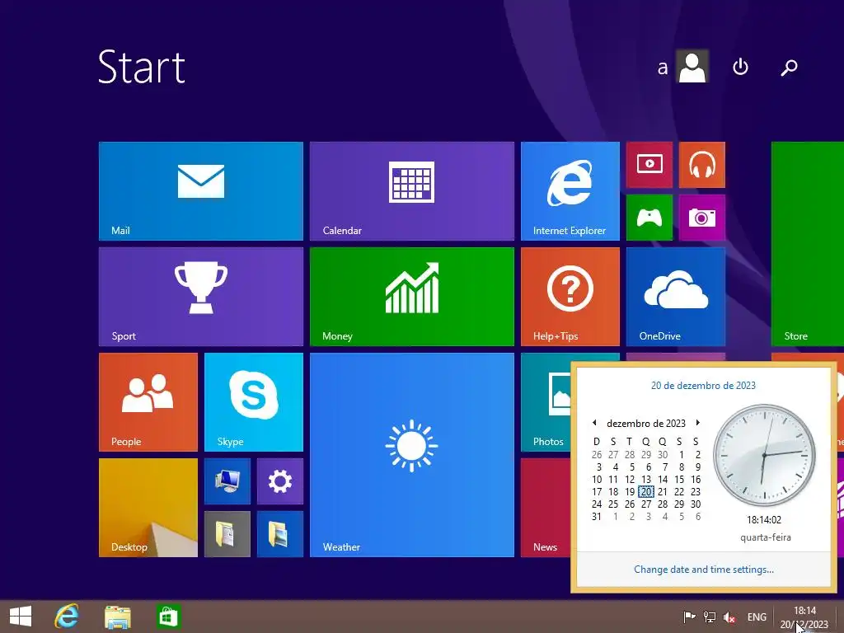The image size is (844, 633).
Task: Open the People tile
Action: tap(148, 402)
